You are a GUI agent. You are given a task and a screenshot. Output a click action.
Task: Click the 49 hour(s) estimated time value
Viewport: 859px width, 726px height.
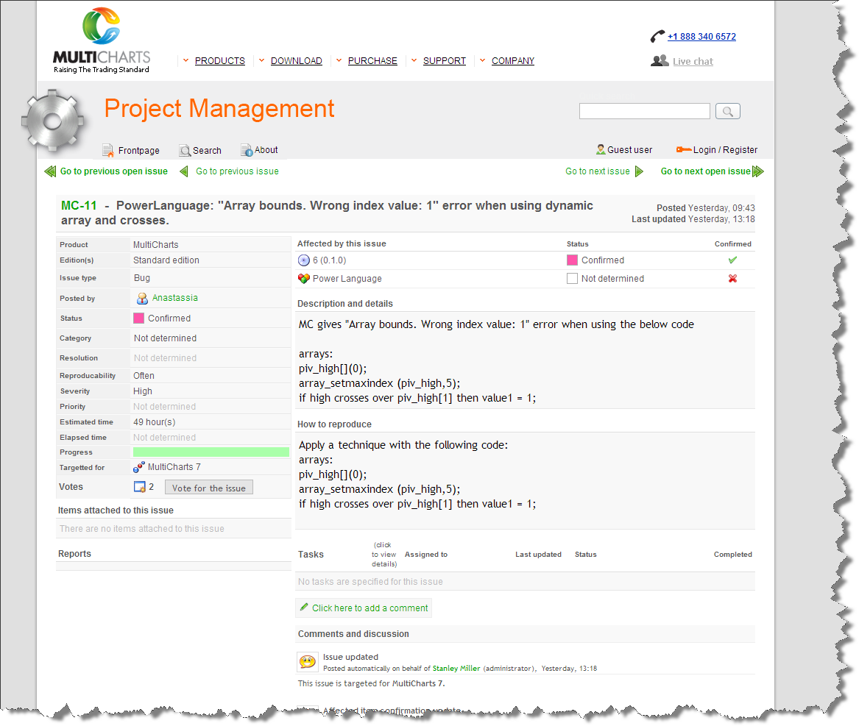[155, 422]
